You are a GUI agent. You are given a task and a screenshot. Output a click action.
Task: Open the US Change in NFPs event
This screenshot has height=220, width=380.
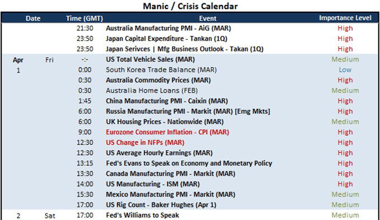click(x=145, y=142)
